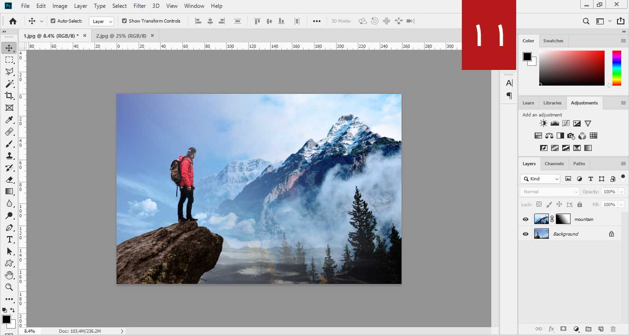Select the Magic Wand tool
The image size is (629, 335).
tap(9, 84)
